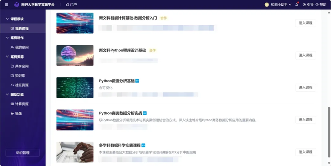
Task: Collapse the 辅助功能 section
Action: coord(7,94)
